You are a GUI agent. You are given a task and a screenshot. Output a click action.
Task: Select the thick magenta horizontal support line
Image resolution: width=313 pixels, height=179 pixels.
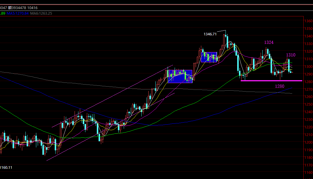[271, 81]
